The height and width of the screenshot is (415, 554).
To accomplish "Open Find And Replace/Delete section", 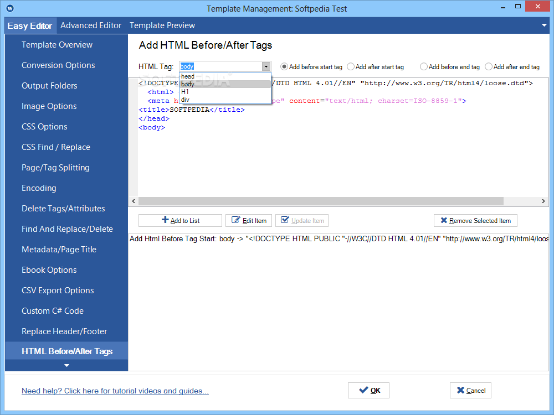I will [x=66, y=229].
